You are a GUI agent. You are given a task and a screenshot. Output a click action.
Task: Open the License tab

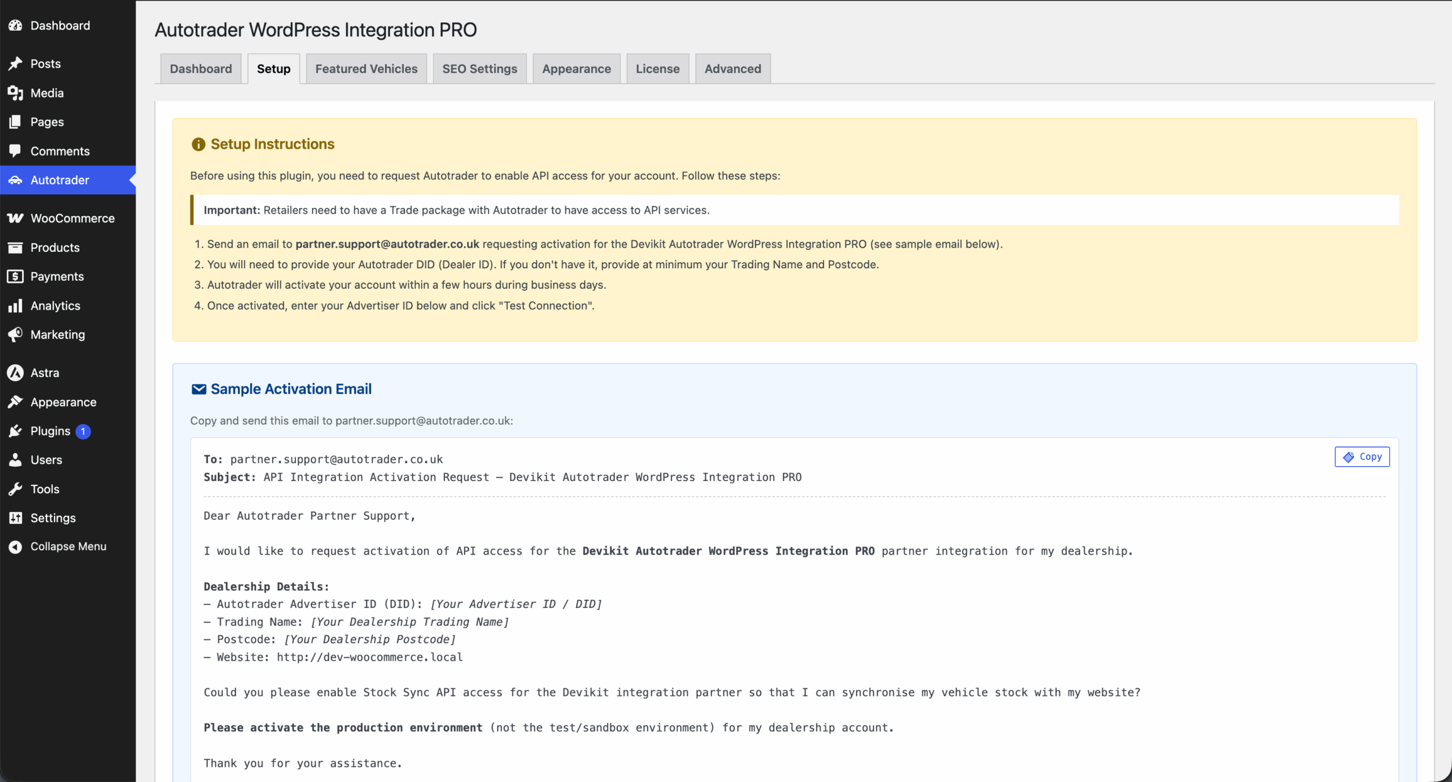657,69
